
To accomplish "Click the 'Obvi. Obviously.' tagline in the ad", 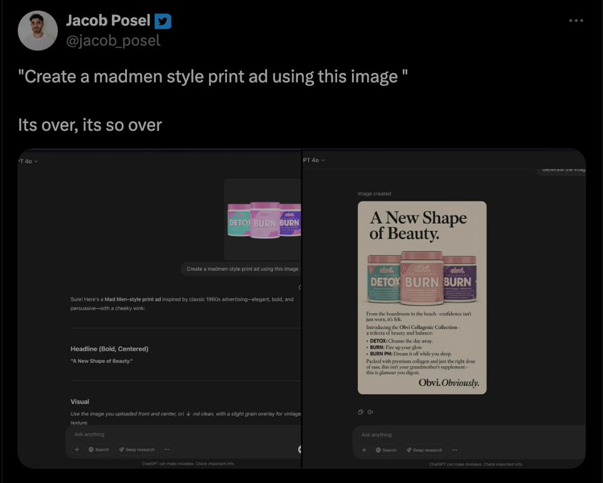I will (449, 382).
